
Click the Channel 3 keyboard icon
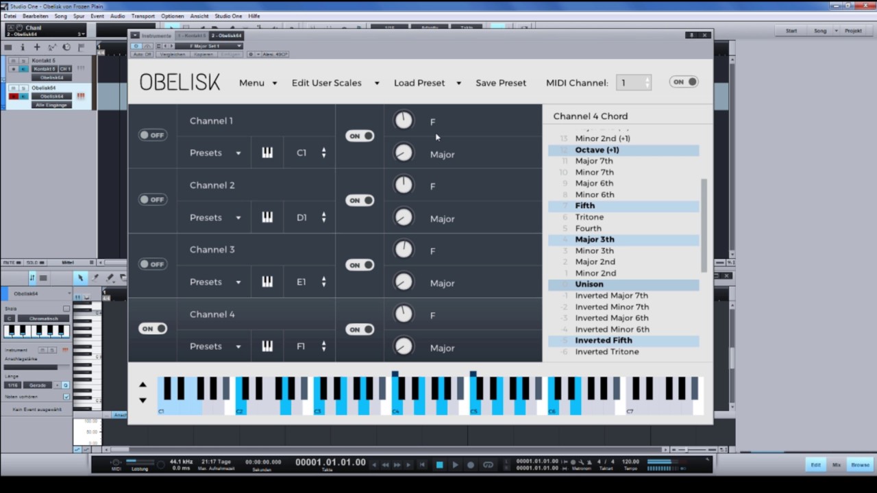point(267,281)
